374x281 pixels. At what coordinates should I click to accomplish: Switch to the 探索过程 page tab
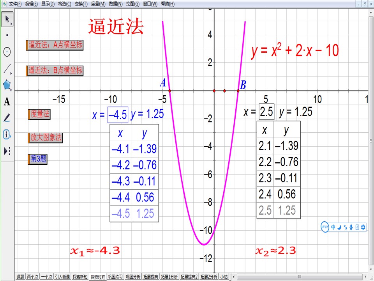pyautogui.click(x=98, y=277)
